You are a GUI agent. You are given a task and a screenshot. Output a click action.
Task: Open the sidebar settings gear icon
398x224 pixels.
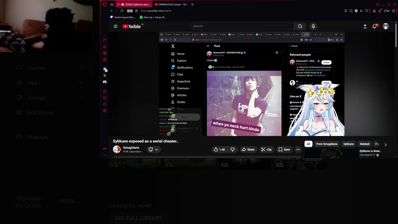click(x=105, y=111)
